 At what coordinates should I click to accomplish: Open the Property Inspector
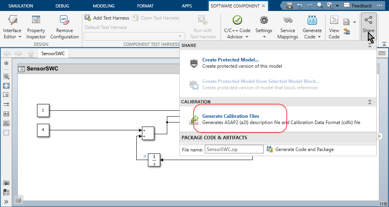36,27
